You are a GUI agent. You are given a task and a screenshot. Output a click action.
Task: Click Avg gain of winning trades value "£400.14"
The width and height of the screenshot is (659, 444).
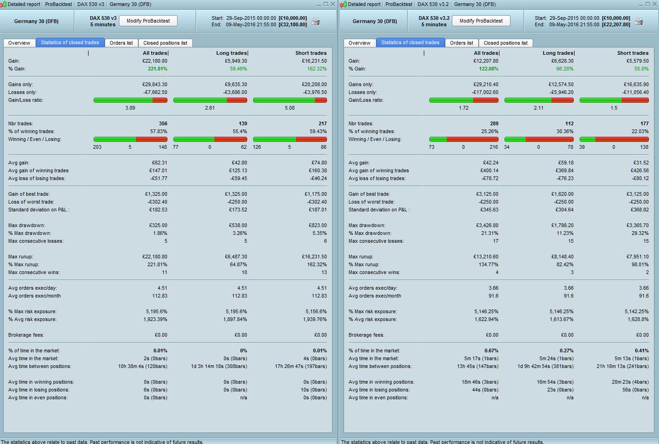489,170
